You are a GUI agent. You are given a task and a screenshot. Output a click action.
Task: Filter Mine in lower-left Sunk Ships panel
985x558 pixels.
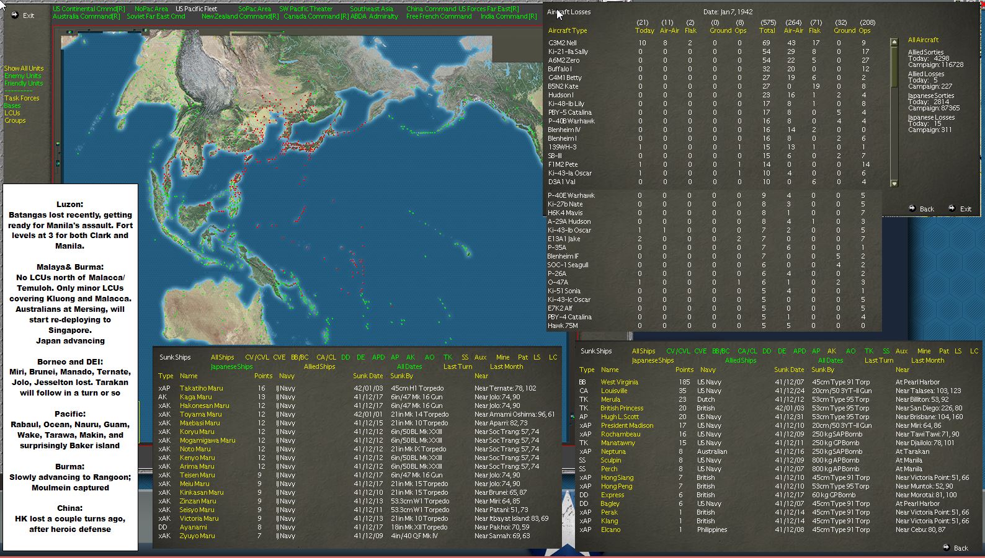click(x=502, y=357)
